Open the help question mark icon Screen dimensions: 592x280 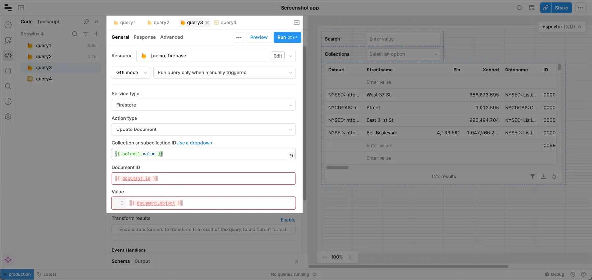[583, 274]
